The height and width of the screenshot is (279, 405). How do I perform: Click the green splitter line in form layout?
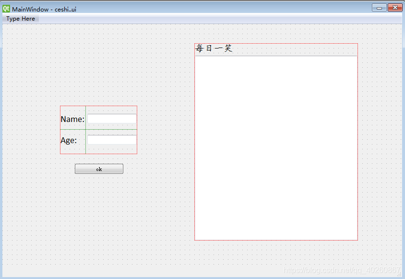point(85,130)
